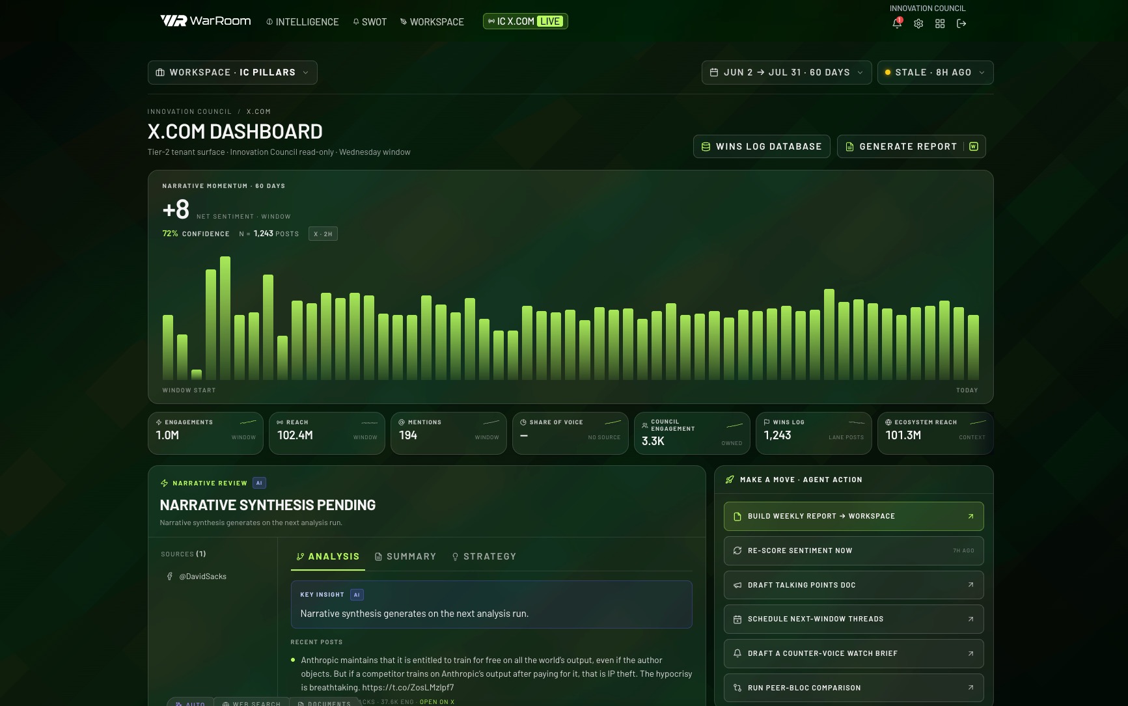Open the Reach 102.4M card
The width and height of the screenshot is (1128, 706).
point(327,433)
